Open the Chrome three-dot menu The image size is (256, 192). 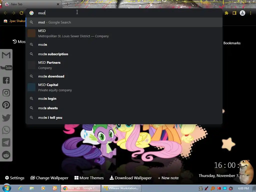coord(250,13)
